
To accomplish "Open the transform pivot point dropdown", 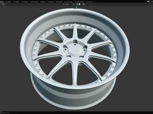I will tap(74, 4).
